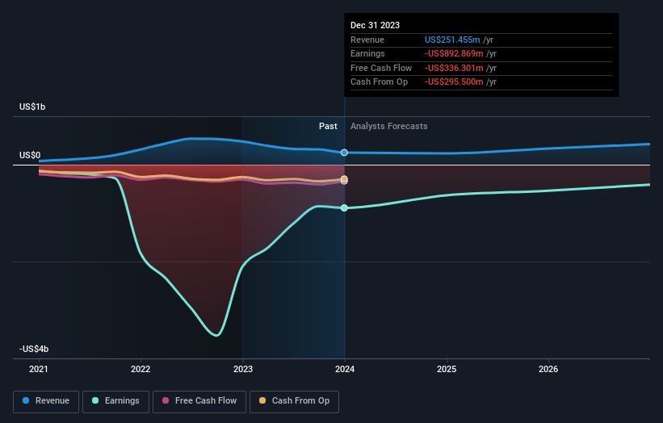Toggle the Revenue legend series
The image size is (663, 423).
point(46,401)
